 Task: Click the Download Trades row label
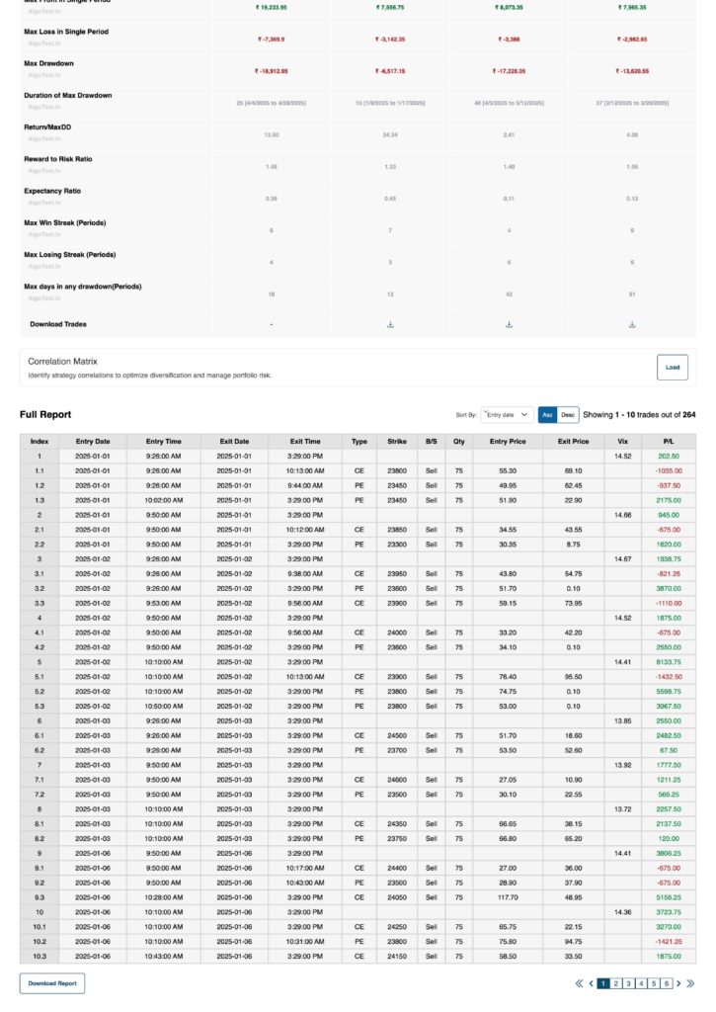point(58,324)
